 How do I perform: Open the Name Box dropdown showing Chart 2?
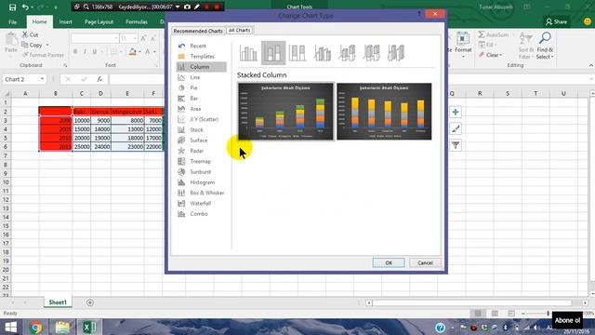(42, 79)
